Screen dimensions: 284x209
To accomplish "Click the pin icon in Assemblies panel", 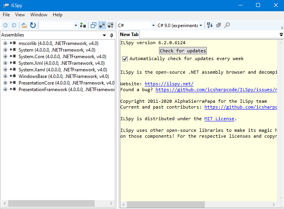I will [x=111, y=35].
